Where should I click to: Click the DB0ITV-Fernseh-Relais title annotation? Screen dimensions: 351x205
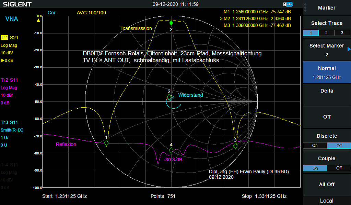(x=172, y=57)
